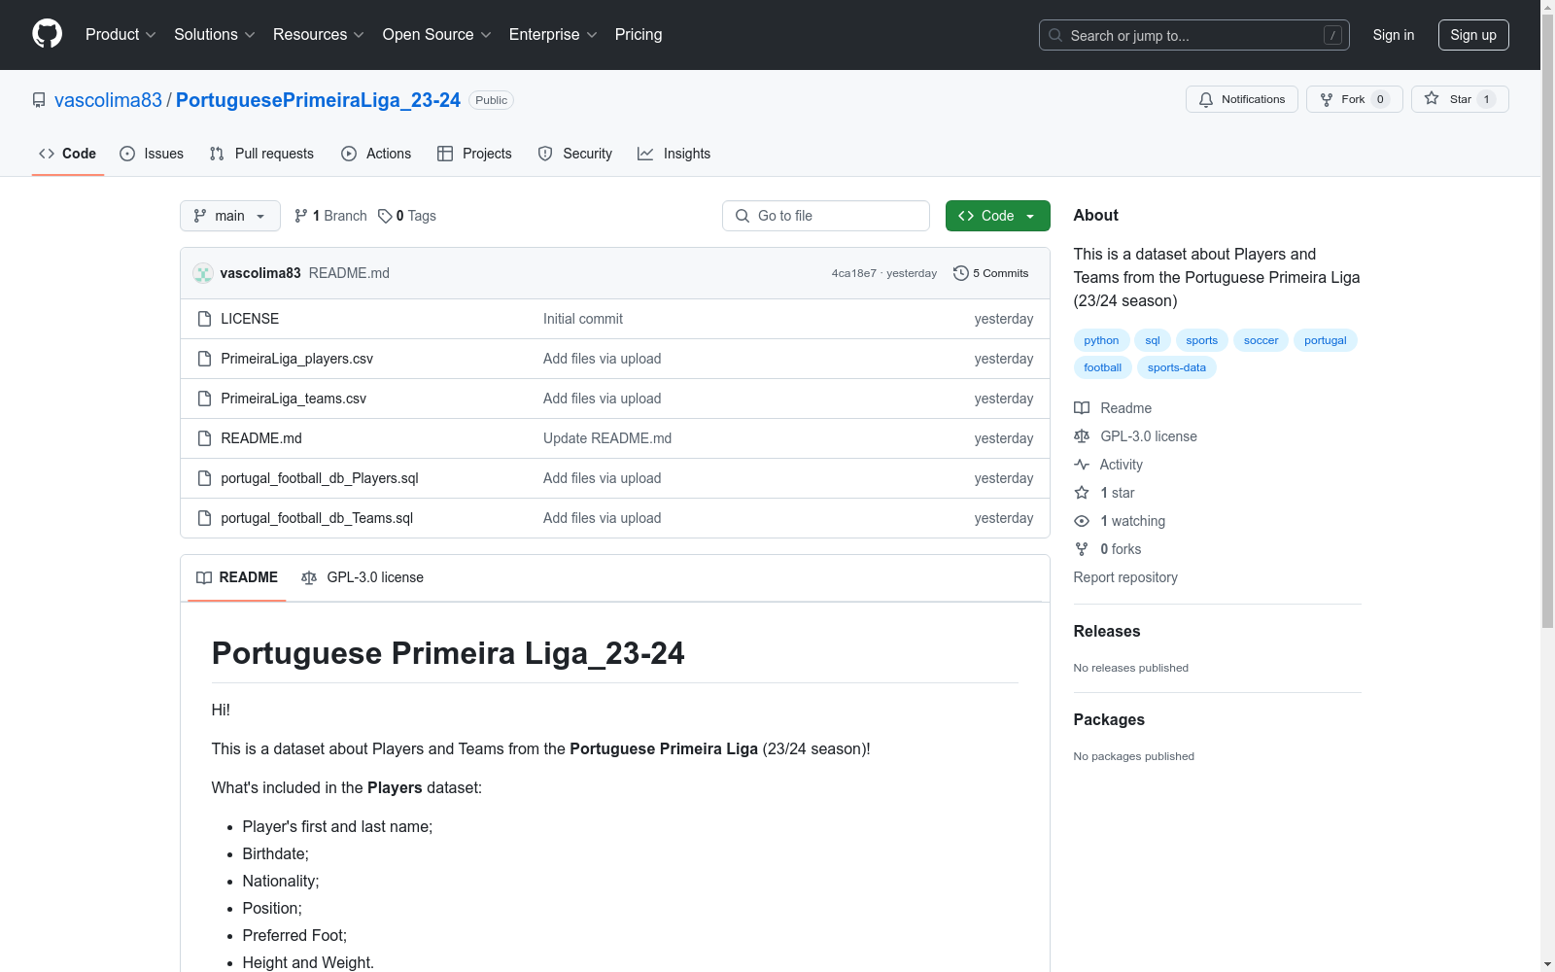Image resolution: width=1555 pixels, height=972 pixels.
Task: Click 'Update README.md' commit message
Action: [x=607, y=438]
